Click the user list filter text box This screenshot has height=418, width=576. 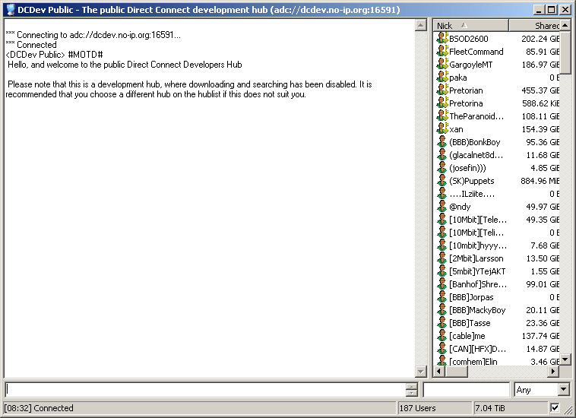coord(467,389)
